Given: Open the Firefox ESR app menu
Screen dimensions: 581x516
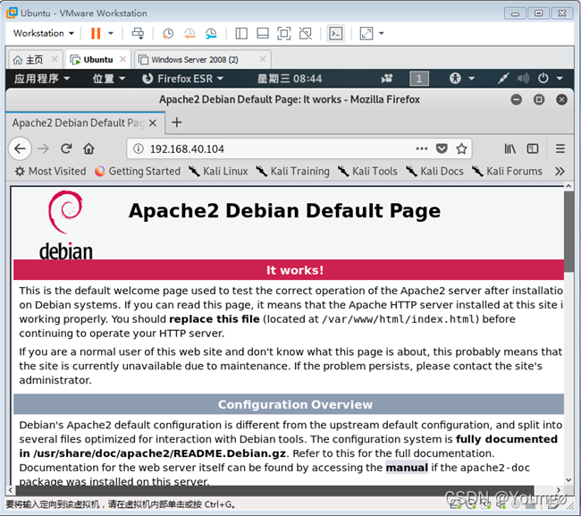Looking at the screenshot, I should pyautogui.click(x=183, y=79).
